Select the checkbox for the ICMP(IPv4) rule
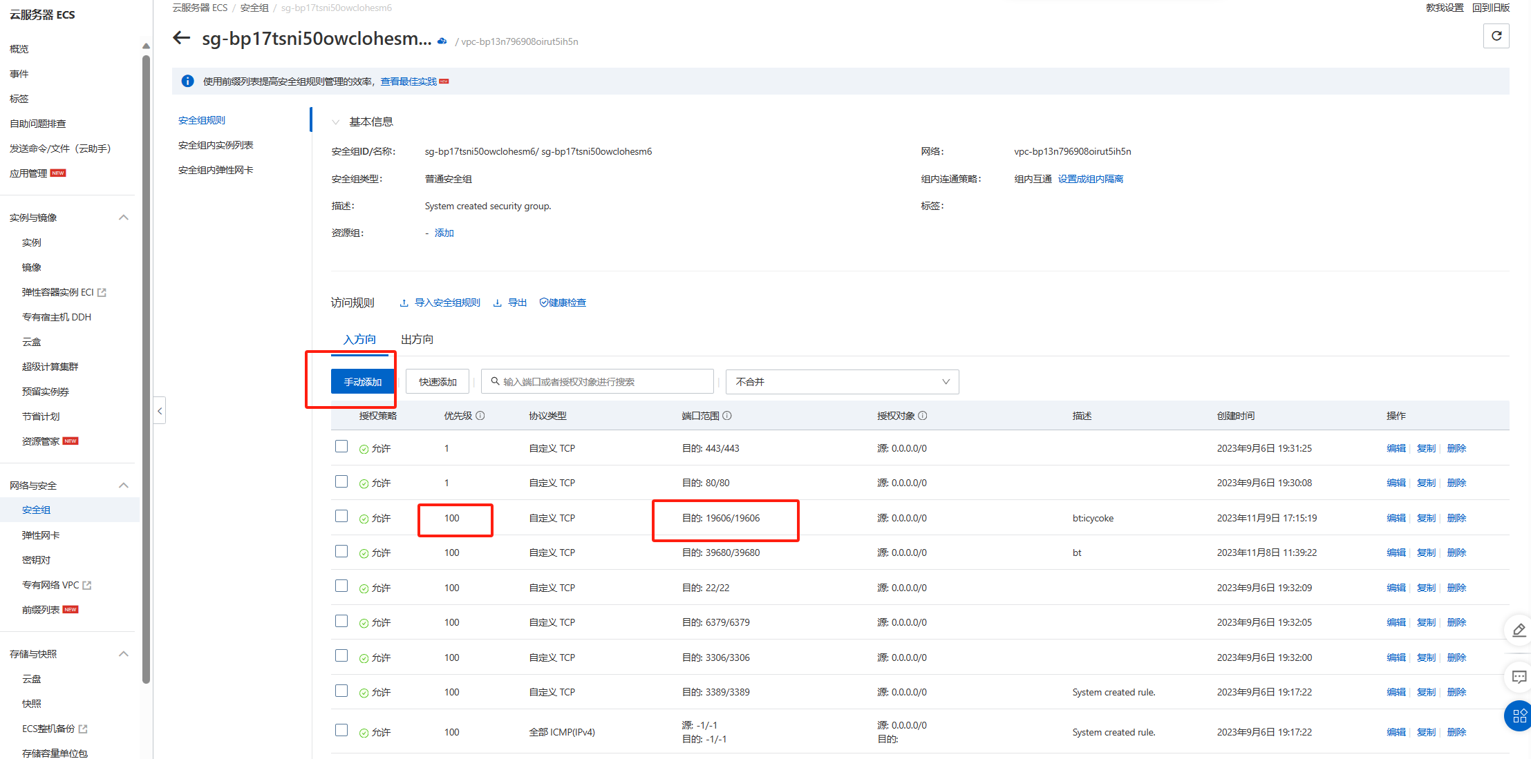Screen dimensions: 1531x759 click(x=341, y=730)
